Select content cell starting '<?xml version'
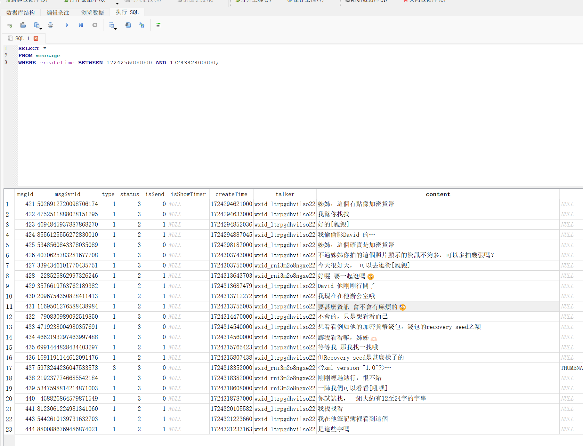Image resolution: width=583 pixels, height=446 pixels. tap(438, 368)
